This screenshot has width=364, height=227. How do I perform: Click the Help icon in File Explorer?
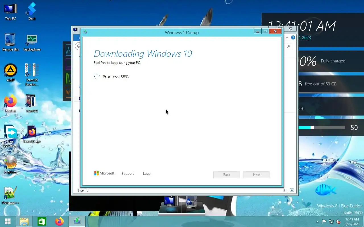click(293, 37)
